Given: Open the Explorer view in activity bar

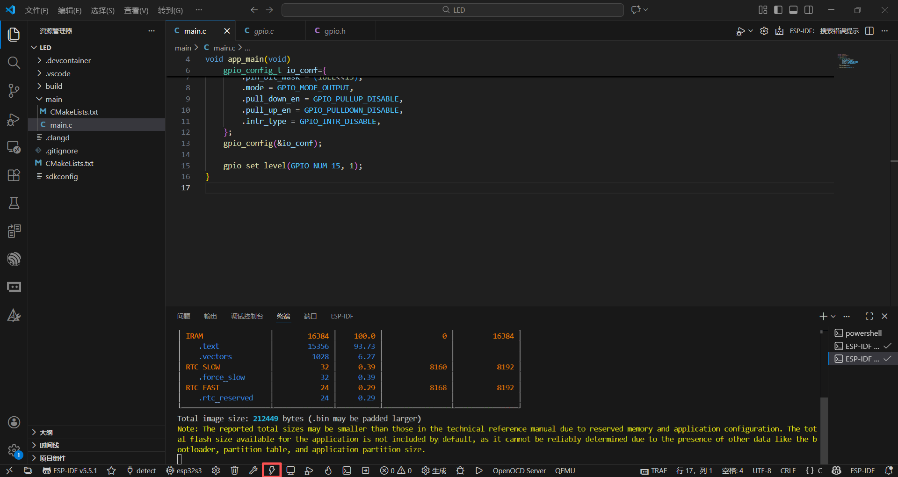Looking at the screenshot, I should click(14, 34).
